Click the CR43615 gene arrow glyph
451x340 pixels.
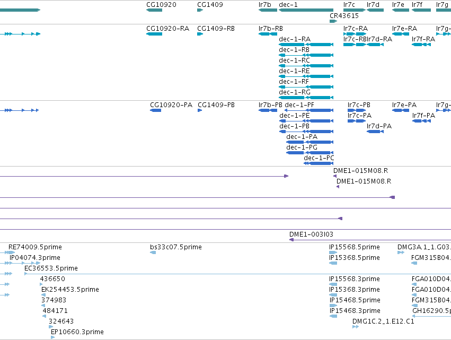333,21
